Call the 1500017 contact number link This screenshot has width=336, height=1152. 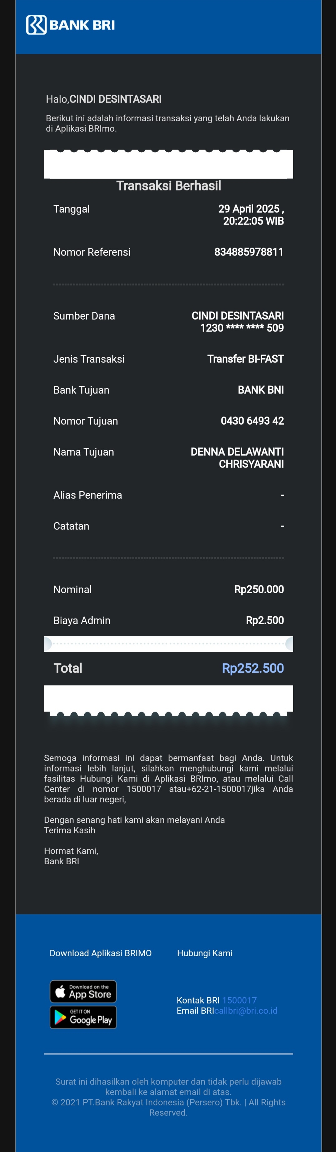240,1000
